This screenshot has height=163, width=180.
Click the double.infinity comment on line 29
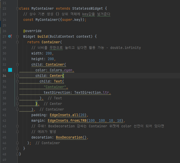point(125,48)
